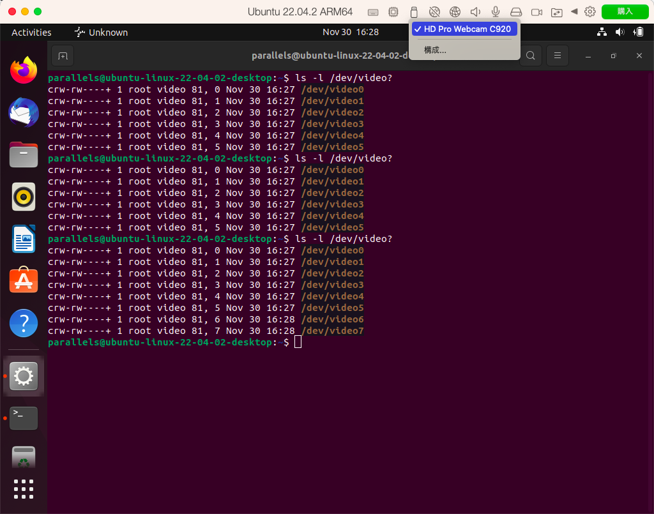The image size is (654, 514).
Task: Click the Parallels keyboard icon
Action: [x=373, y=12]
